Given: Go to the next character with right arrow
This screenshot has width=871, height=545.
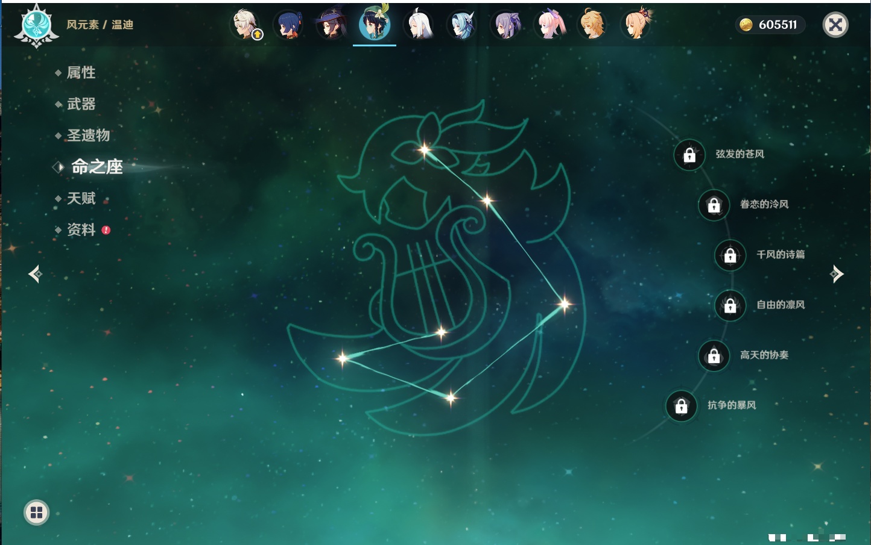Looking at the screenshot, I should click(837, 274).
